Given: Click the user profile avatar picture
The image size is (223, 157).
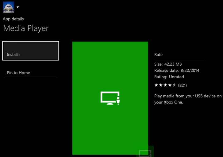Looking at the screenshot, I should (x=9, y=7).
